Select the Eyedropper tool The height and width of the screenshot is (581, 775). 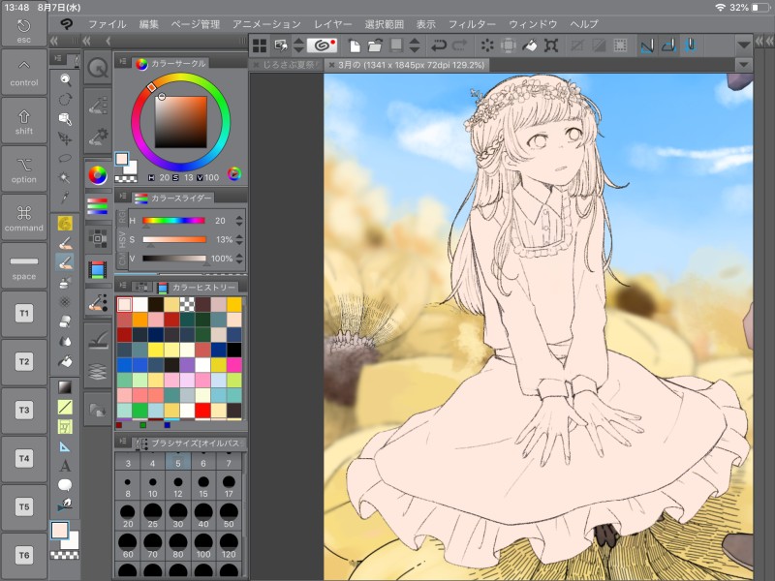[x=65, y=198]
